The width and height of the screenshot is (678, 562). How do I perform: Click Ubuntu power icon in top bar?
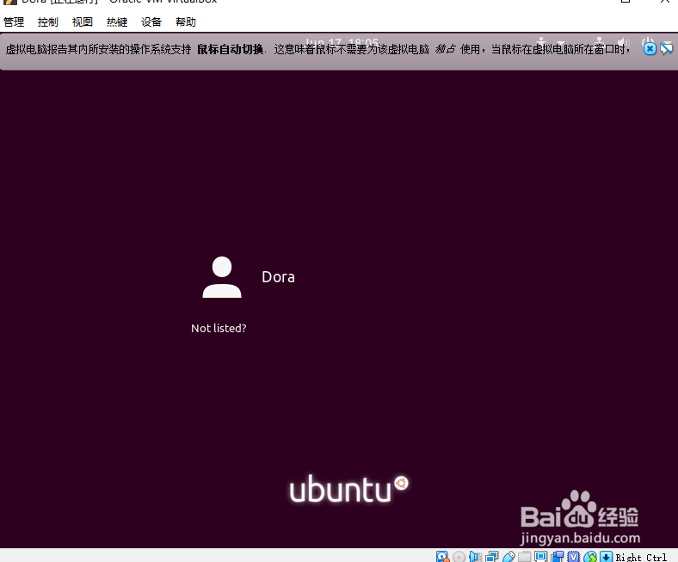click(x=647, y=41)
